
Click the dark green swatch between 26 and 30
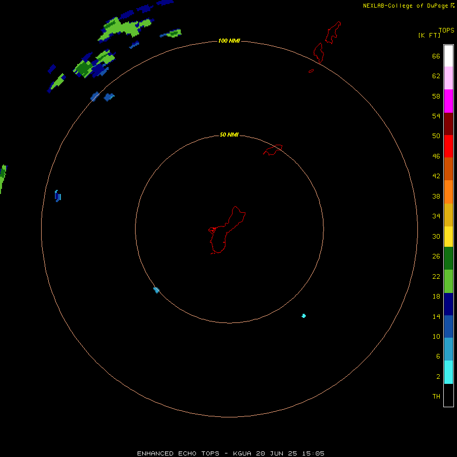point(448,258)
